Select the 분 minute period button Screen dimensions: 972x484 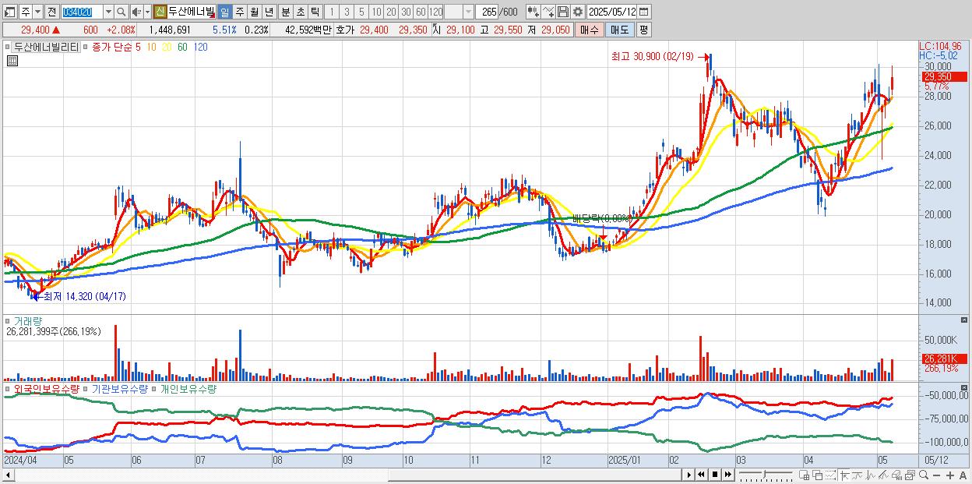pos(286,12)
